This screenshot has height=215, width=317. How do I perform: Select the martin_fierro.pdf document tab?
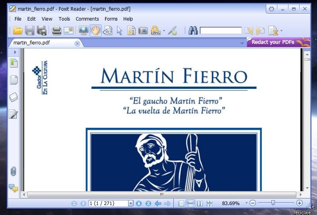coord(46,43)
